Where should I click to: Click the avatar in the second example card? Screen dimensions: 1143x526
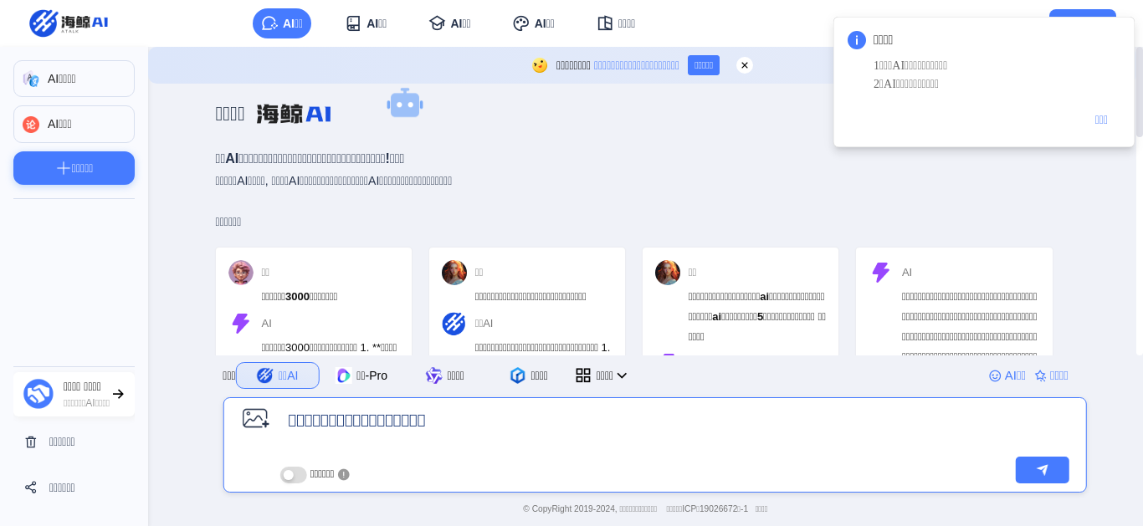coord(454,273)
